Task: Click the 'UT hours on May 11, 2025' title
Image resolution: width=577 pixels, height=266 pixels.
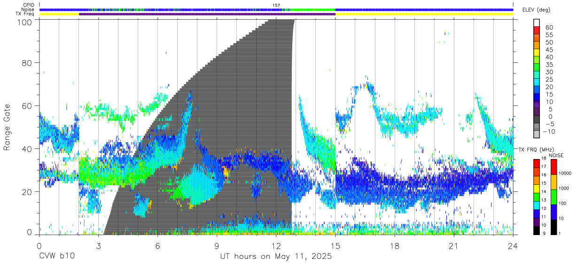Action: point(276,257)
